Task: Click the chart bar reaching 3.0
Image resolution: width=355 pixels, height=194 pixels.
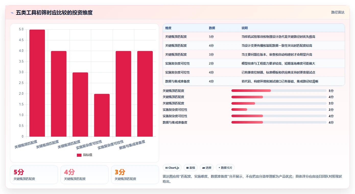Action: pos(80,104)
